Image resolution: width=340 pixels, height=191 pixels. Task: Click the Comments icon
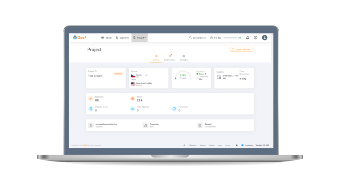[x=174, y=109]
